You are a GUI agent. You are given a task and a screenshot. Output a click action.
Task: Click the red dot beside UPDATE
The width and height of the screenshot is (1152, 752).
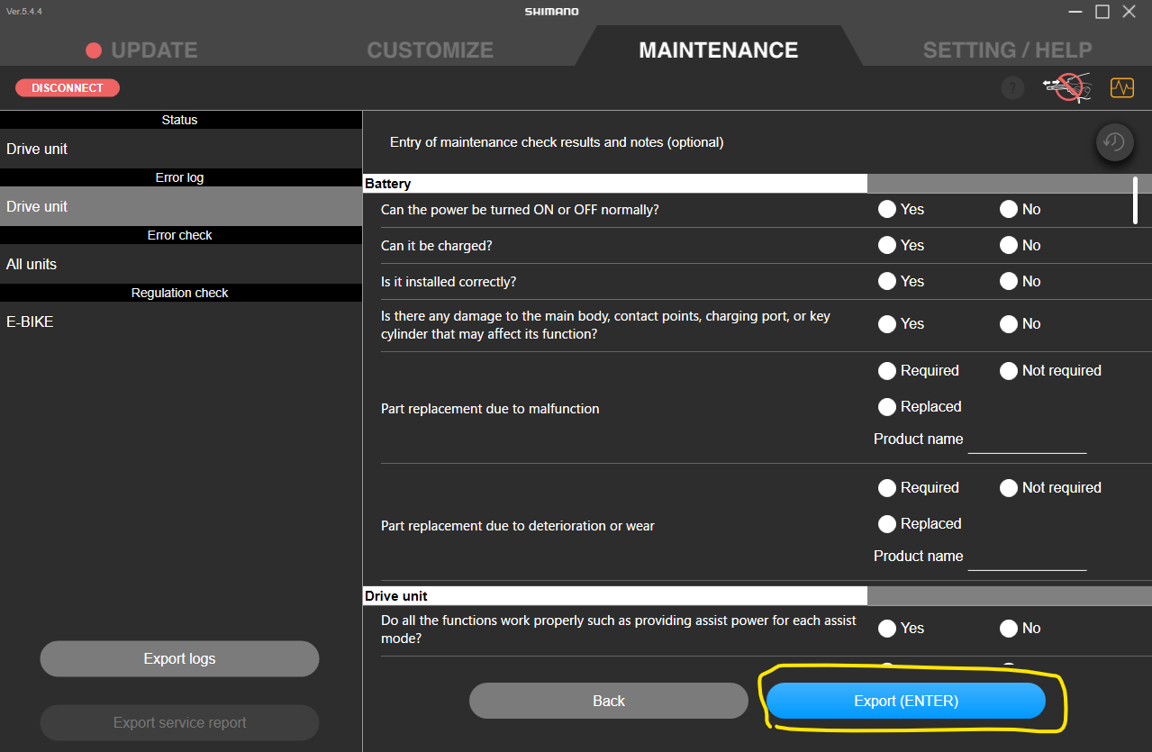tap(94, 50)
